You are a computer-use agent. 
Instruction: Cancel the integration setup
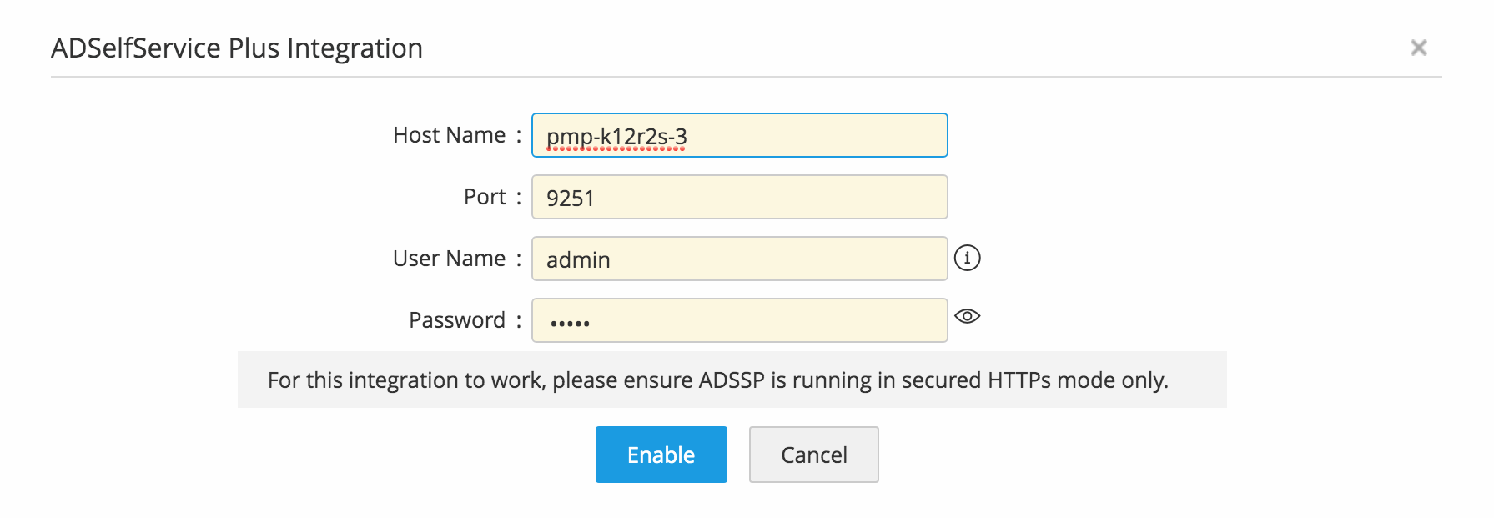pyautogui.click(x=813, y=455)
